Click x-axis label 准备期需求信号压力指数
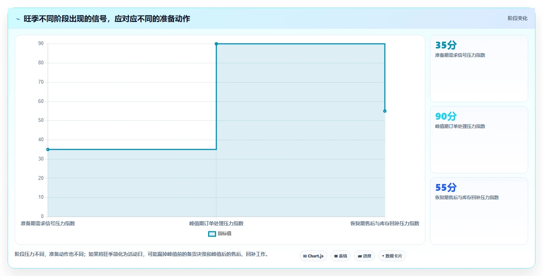Image resolution: width=543 pixels, height=276 pixels. [48, 223]
